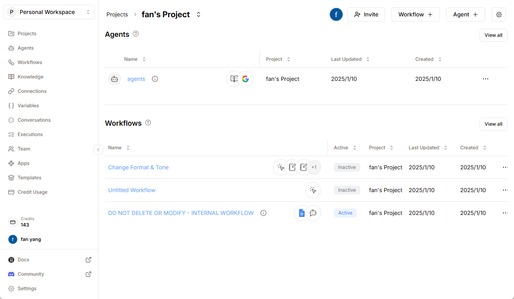The image size is (514, 299).
Task: Sort workflows by Name
Action: coord(119,148)
